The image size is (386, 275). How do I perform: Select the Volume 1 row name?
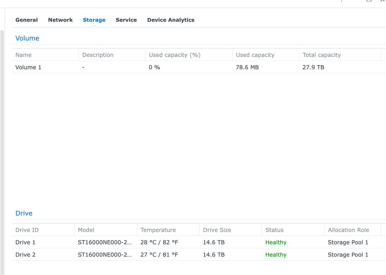point(28,67)
